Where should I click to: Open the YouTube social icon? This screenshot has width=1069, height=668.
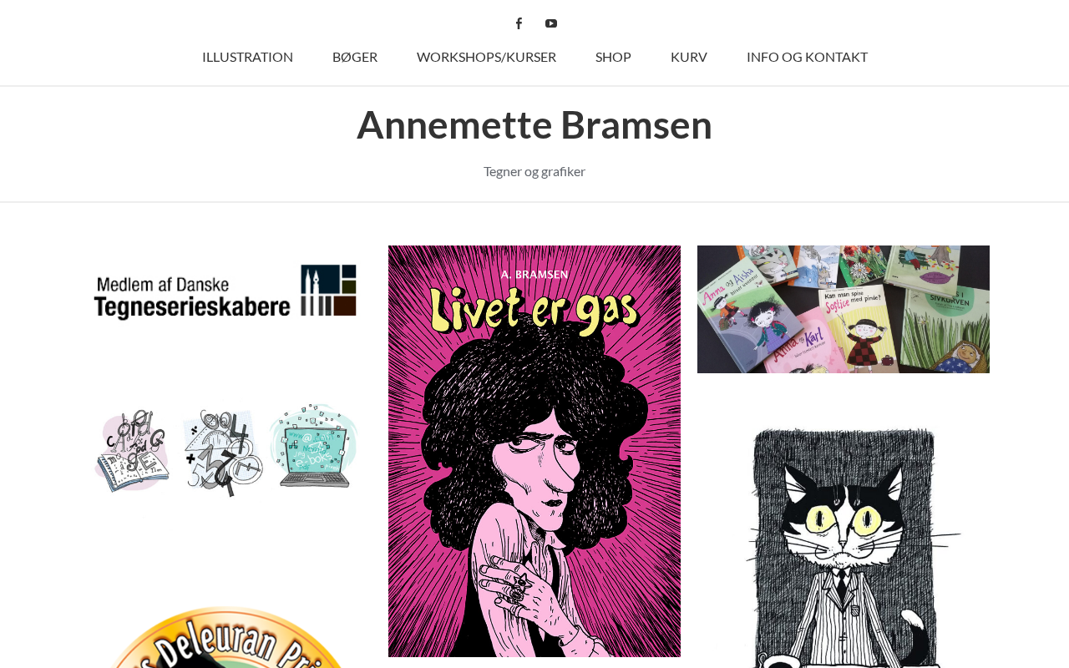pyautogui.click(x=551, y=23)
